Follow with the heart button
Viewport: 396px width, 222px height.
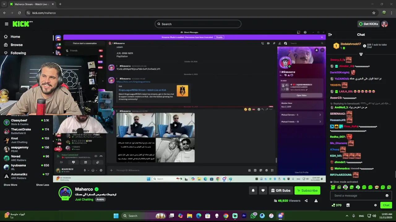[263, 191]
